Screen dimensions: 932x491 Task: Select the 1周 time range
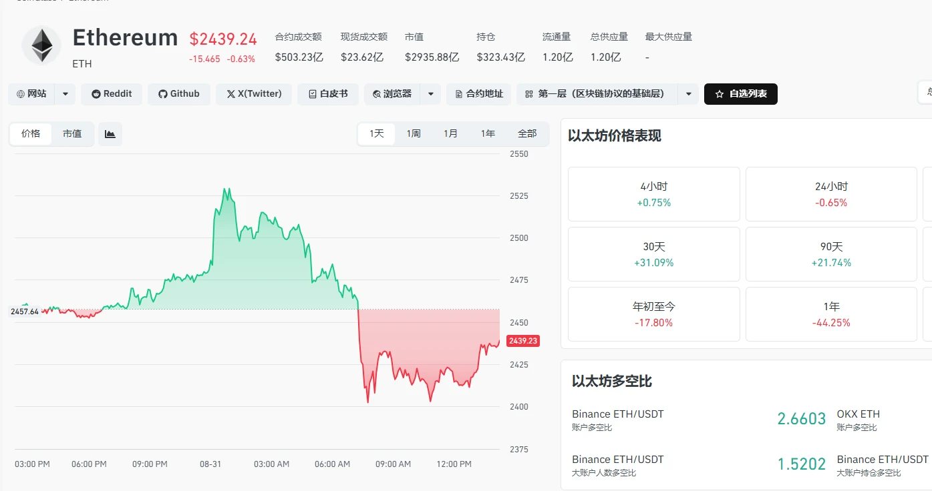click(414, 134)
